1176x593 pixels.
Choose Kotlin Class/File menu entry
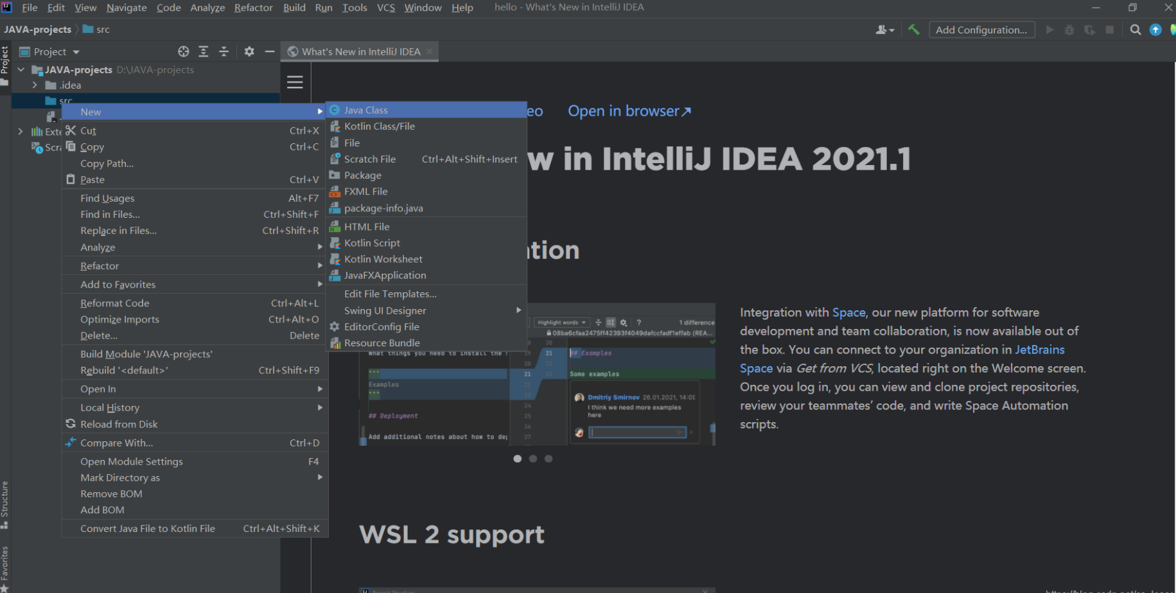point(426,127)
